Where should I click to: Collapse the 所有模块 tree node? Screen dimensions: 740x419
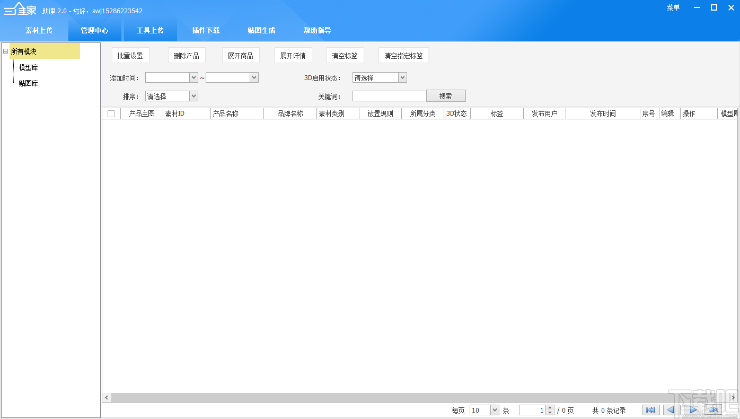click(4, 51)
